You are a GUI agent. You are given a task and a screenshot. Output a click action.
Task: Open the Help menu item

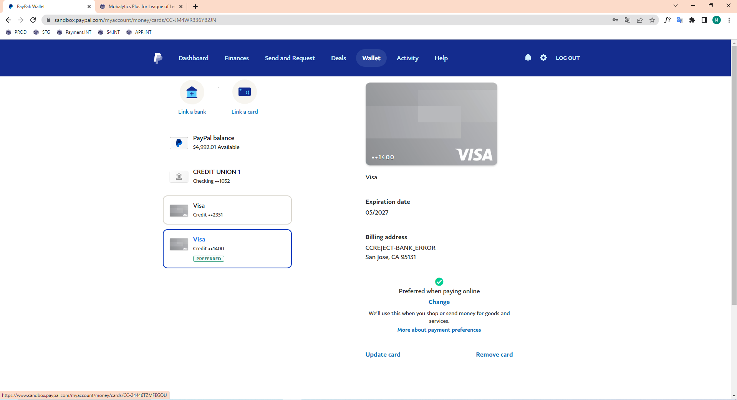coord(441,58)
